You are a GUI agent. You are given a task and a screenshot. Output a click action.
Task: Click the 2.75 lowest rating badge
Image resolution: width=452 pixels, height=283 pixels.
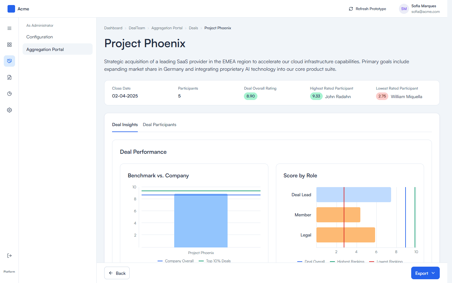[x=382, y=96]
